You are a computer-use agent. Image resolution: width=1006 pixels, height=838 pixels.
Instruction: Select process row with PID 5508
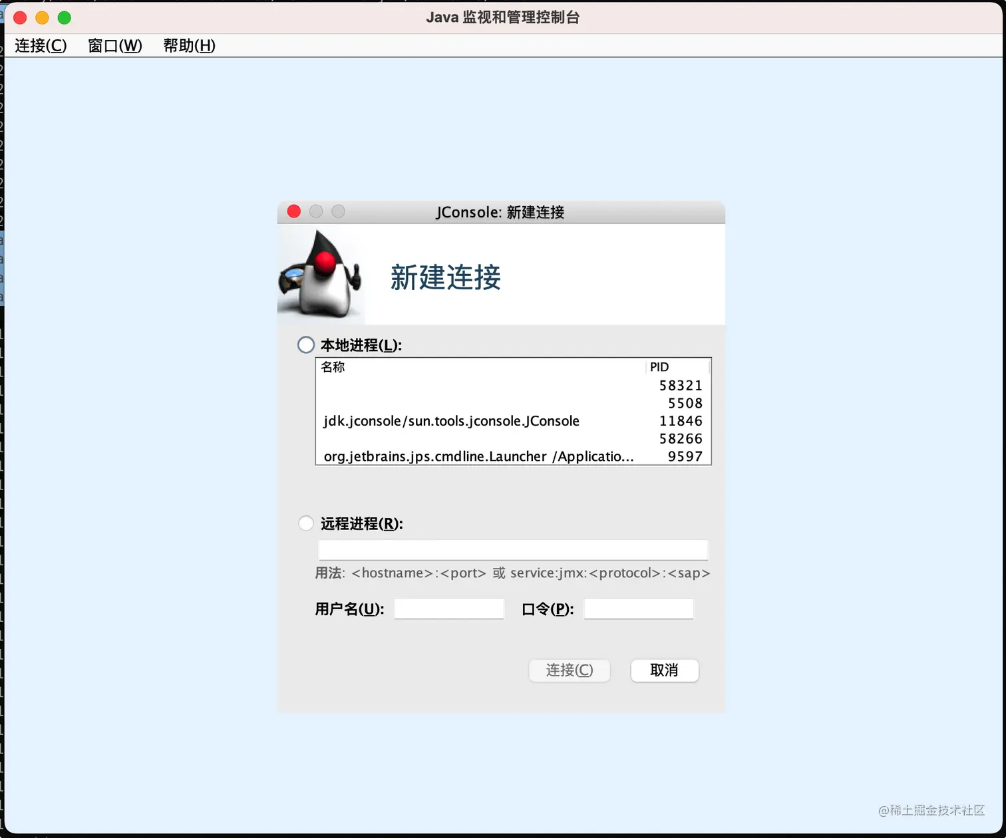513,403
